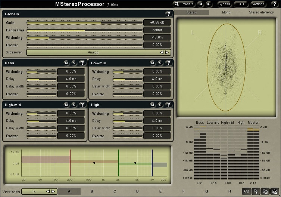Open help for the Bass panel
The height and width of the screenshot is (197, 281).
tap(82, 63)
